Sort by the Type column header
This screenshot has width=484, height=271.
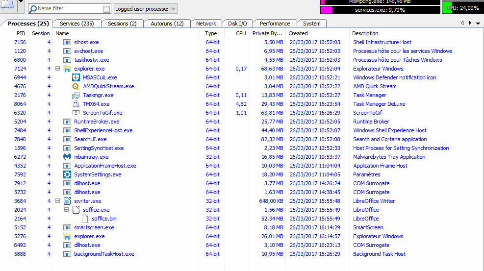click(x=212, y=33)
